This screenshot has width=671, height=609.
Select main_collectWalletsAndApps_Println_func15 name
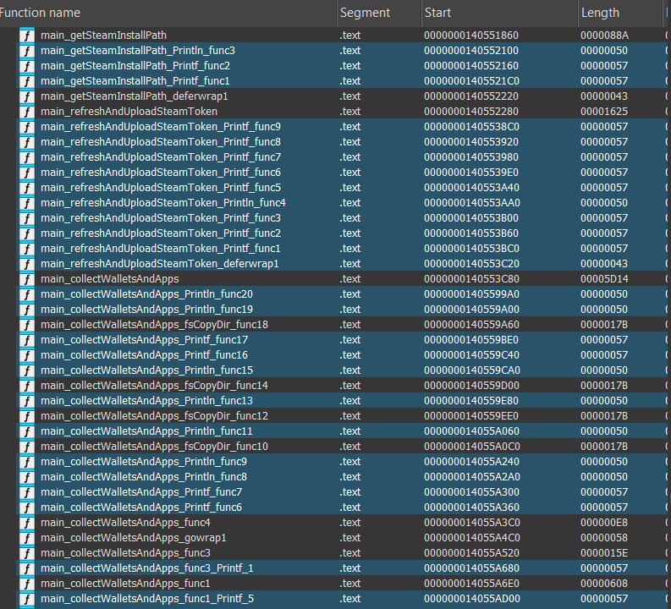coord(146,370)
